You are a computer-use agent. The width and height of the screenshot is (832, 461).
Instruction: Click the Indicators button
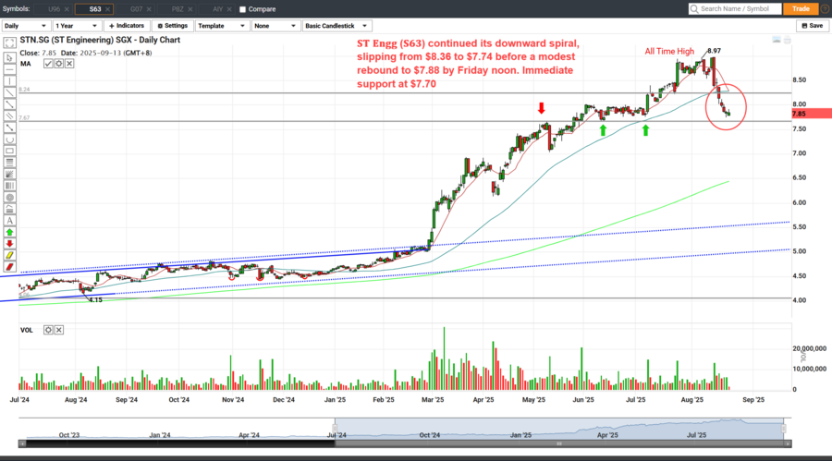click(127, 26)
